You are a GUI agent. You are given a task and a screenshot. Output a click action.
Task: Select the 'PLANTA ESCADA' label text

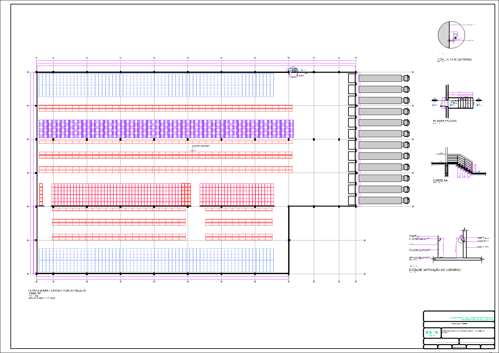445,121
